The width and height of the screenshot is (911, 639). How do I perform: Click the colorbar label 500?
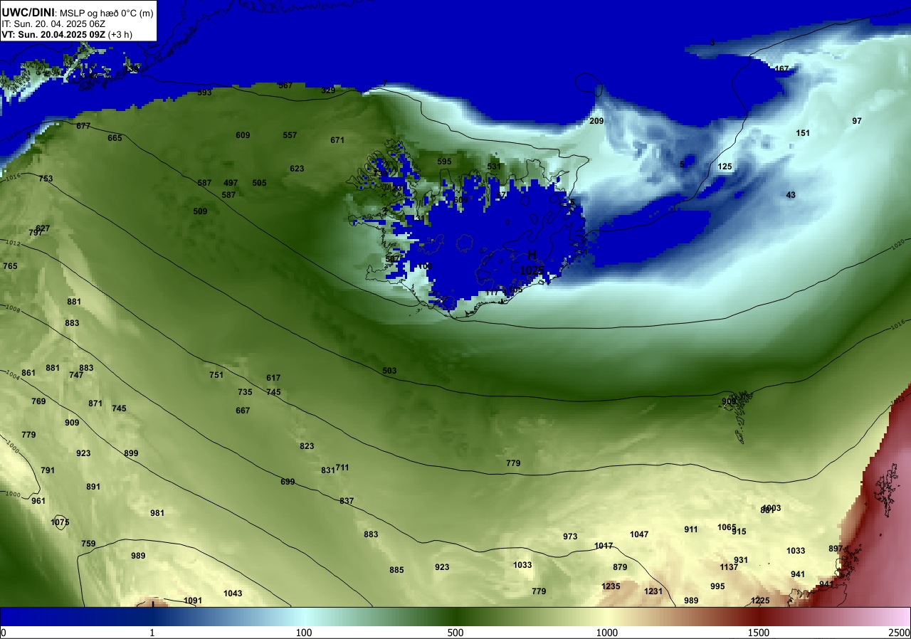click(455, 633)
